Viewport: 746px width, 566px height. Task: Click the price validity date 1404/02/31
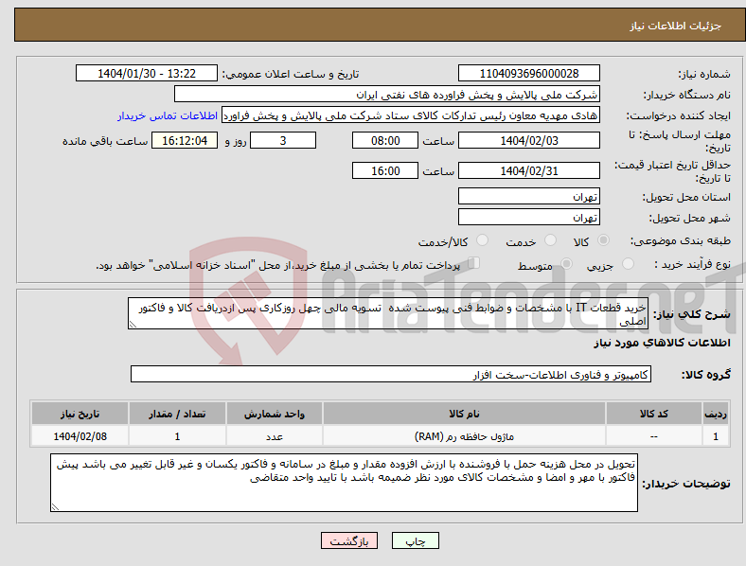[529, 170]
